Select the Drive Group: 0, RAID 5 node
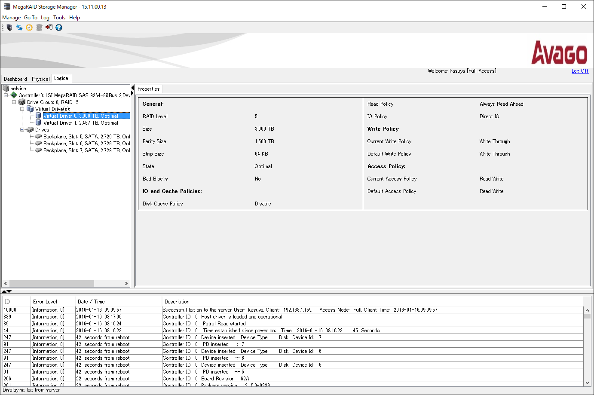Screen dimensions: 594x395 [x=53, y=102]
